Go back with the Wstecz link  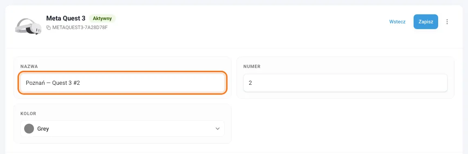pyautogui.click(x=397, y=22)
